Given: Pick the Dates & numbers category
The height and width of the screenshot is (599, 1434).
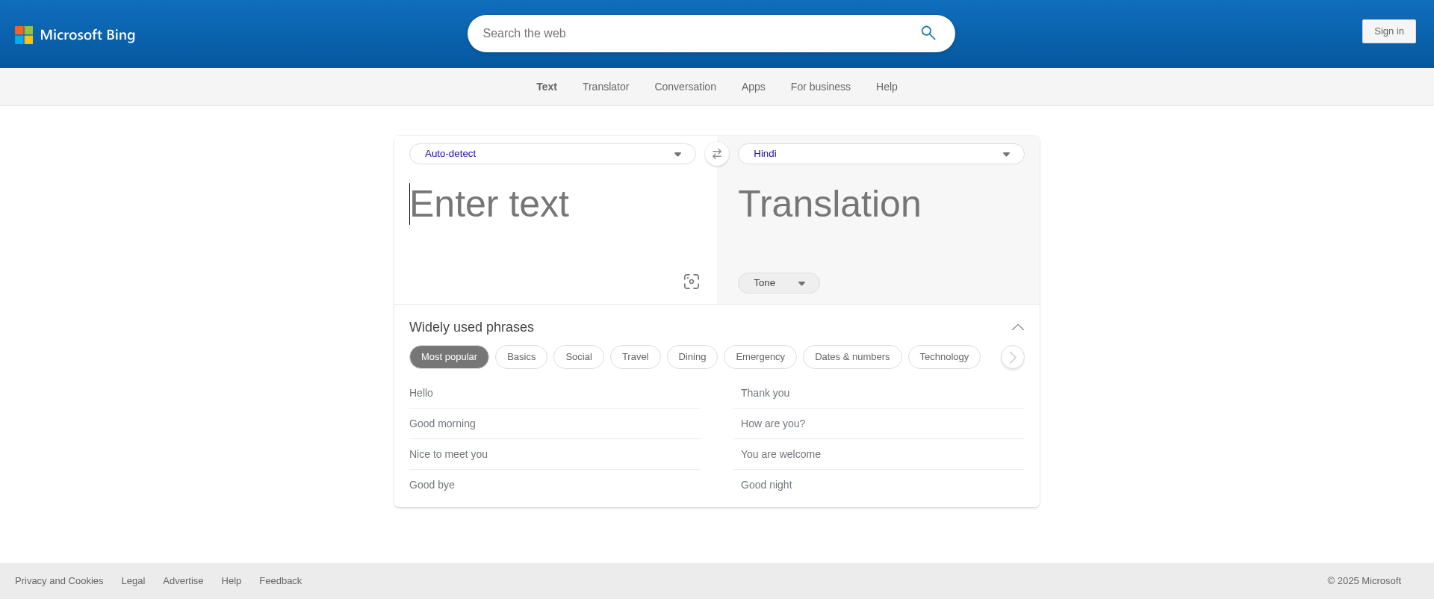Looking at the screenshot, I should tap(852, 357).
